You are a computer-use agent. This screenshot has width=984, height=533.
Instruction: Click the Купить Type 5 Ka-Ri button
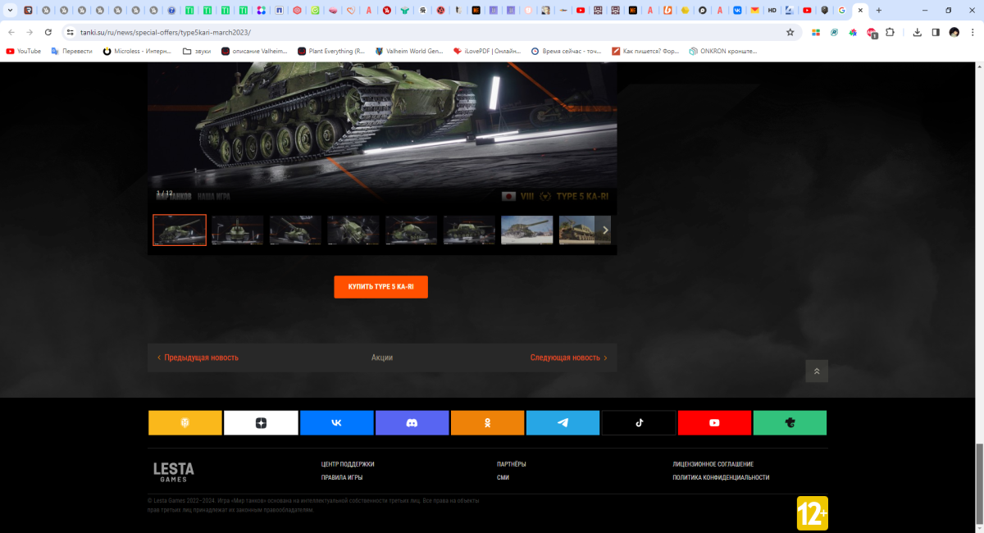(x=380, y=287)
